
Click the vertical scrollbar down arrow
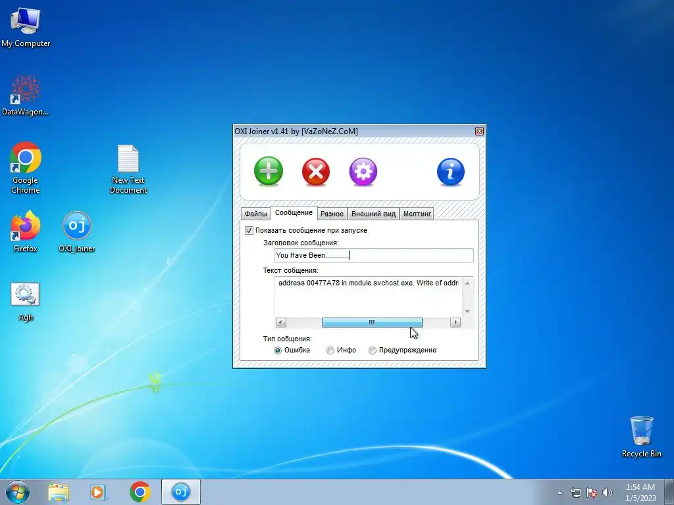pos(468,311)
